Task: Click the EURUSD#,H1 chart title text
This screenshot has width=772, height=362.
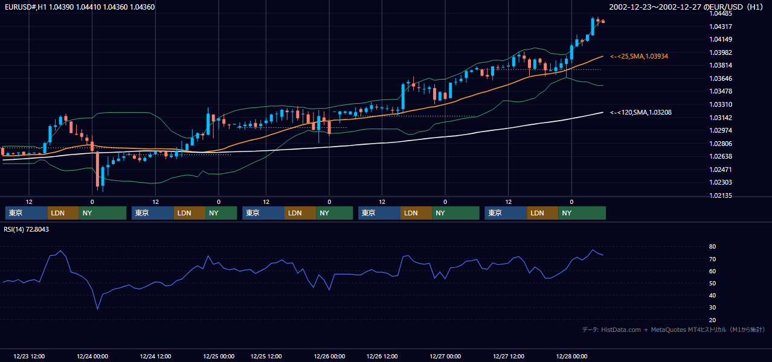Action: point(79,7)
